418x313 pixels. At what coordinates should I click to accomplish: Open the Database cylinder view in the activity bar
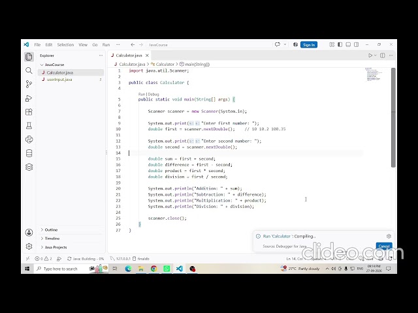29,153
